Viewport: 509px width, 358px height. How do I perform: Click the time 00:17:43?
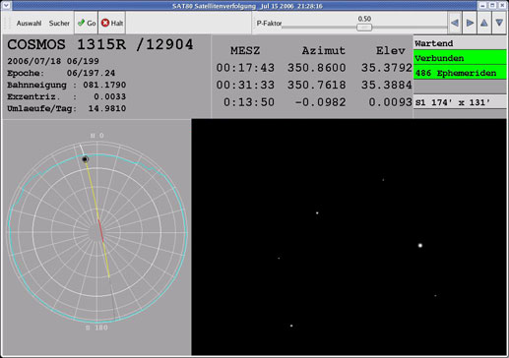point(245,68)
